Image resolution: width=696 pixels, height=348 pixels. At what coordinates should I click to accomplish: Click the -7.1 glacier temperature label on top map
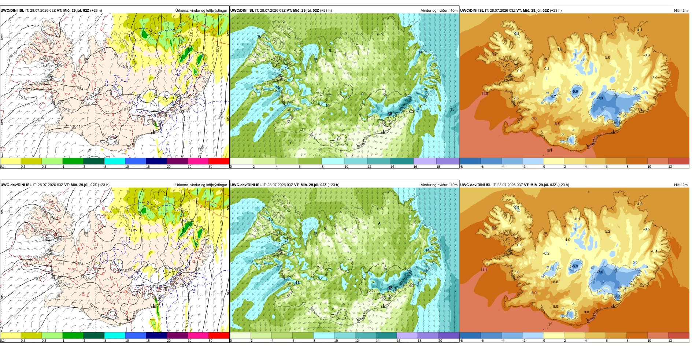coord(600,98)
